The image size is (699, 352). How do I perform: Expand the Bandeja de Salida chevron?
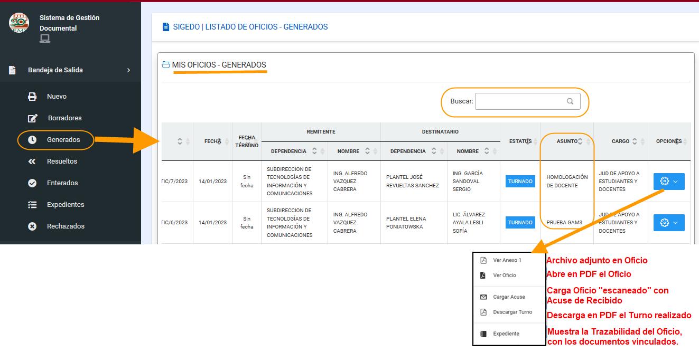[x=128, y=70]
